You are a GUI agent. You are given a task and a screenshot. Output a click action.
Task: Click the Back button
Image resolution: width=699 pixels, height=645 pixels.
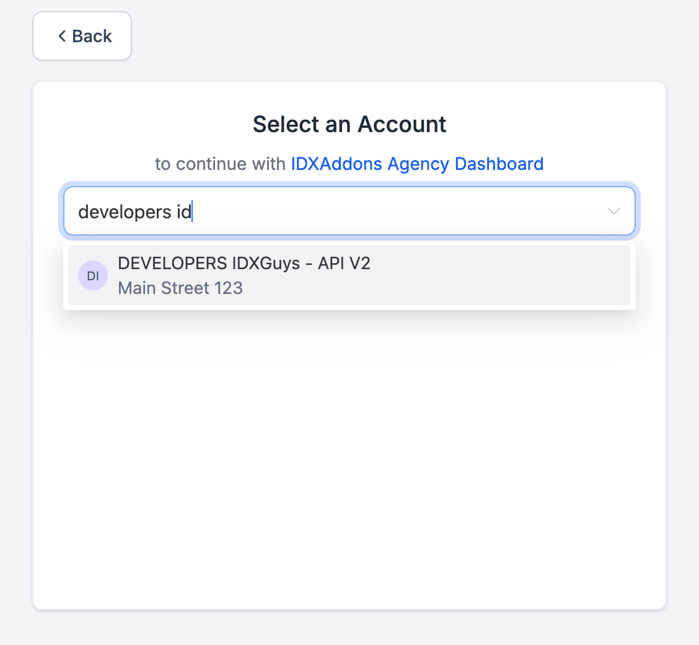click(x=82, y=36)
